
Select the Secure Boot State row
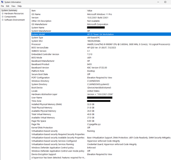pyautogui.click(x=101, y=74)
